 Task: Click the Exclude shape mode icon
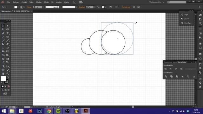tap(181, 69)
